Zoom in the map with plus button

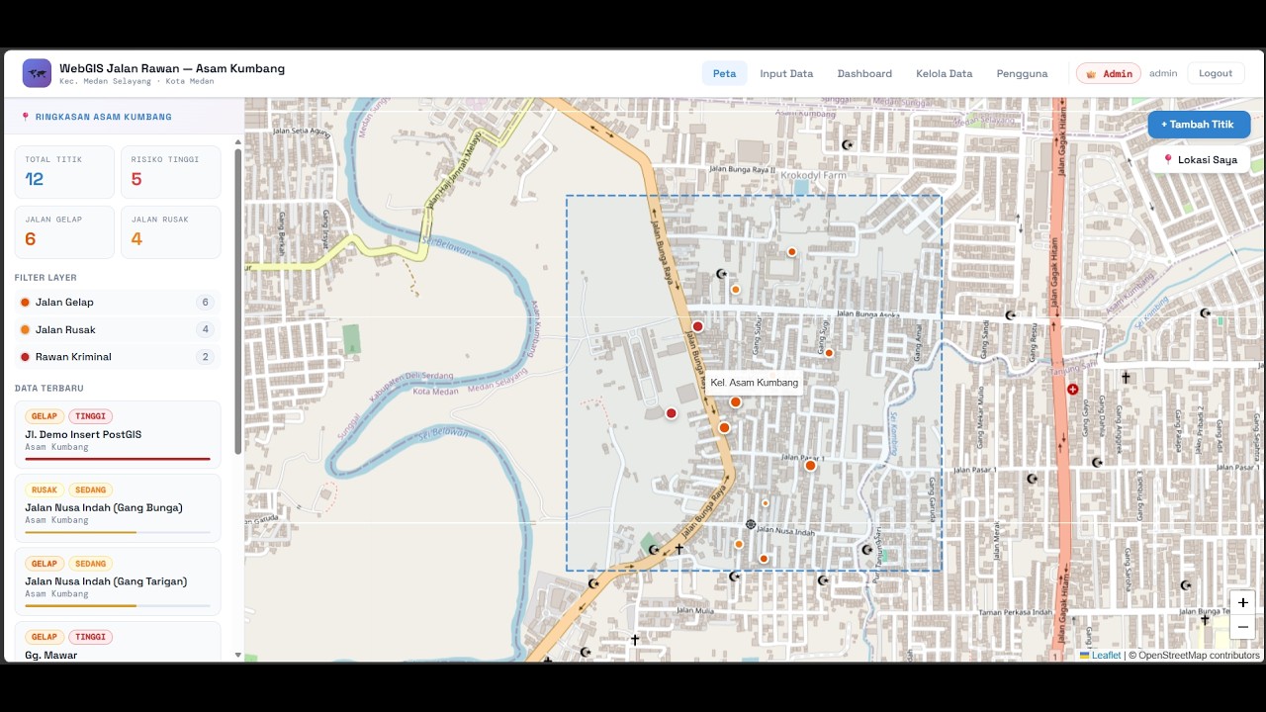[x=1242, y=602]
